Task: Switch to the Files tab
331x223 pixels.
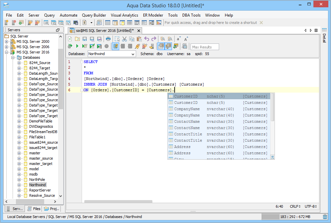Action: point(34,209)
